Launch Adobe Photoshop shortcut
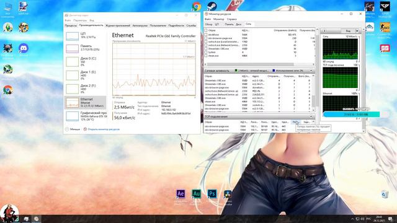The image size is (397, 223). click(x=212, y=194)
